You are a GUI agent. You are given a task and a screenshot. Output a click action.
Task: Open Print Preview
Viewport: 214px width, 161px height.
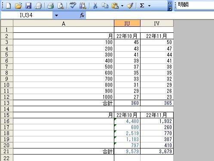click(61, 6)
